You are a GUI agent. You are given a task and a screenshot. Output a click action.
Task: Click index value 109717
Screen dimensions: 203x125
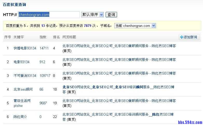pos(45,76)
